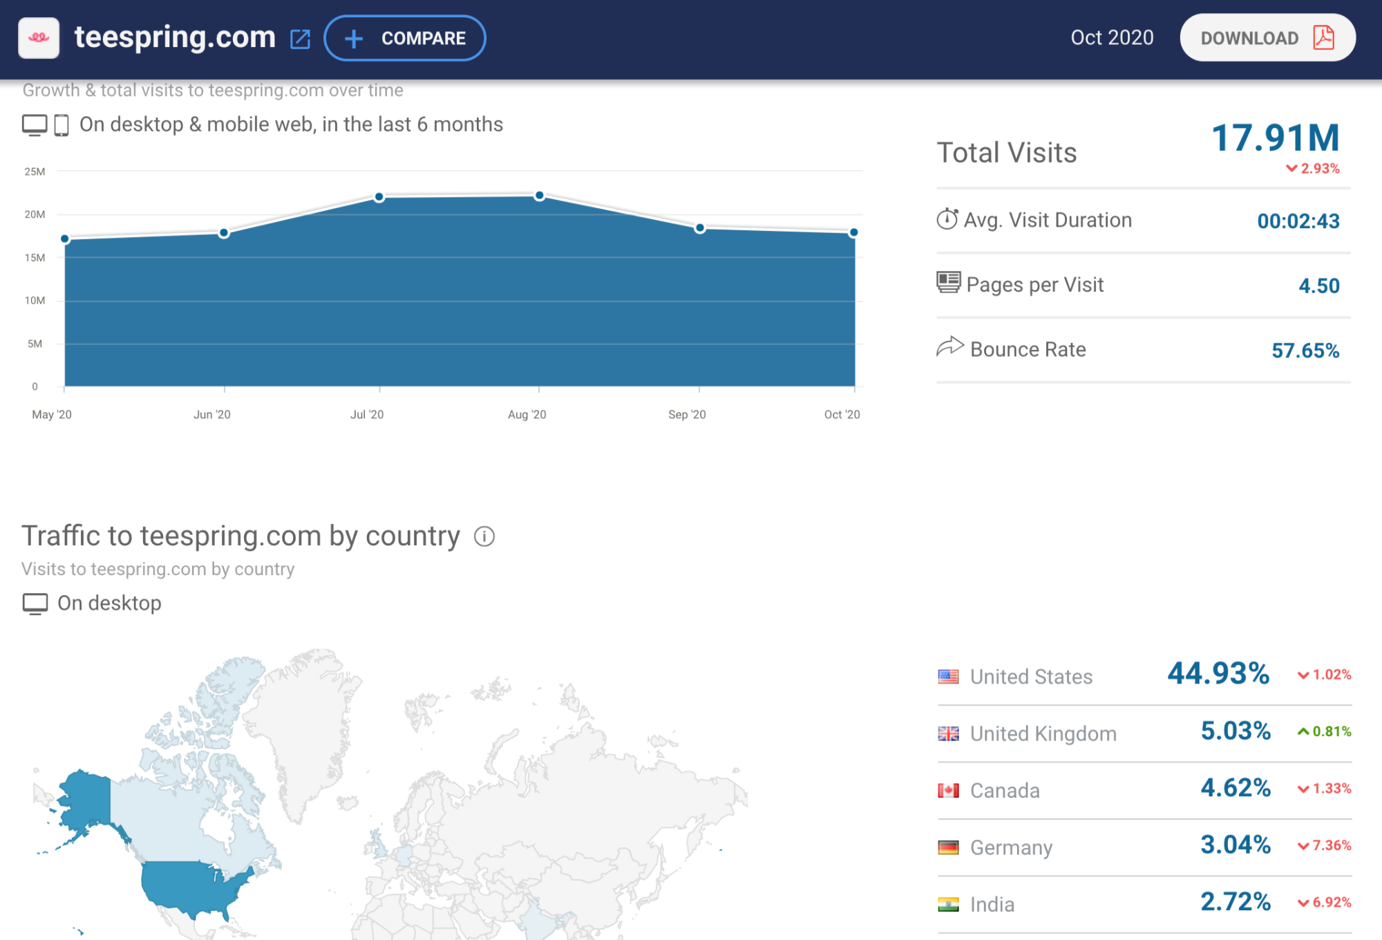Viewport: 1382px width, 940px height.
Task: Click the 57.65% bounce rate value
Action: [1305, 350]
